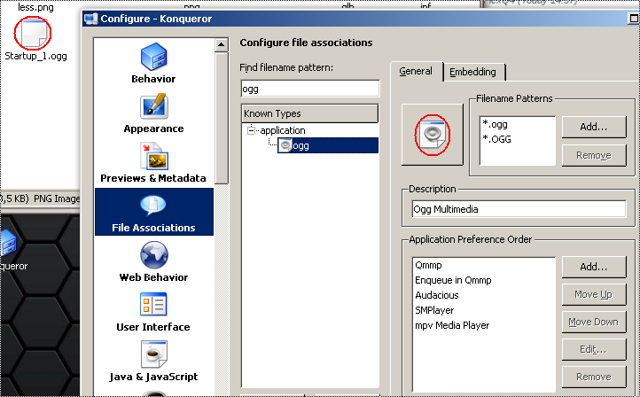Edit the Description text field

click(519, 209)
